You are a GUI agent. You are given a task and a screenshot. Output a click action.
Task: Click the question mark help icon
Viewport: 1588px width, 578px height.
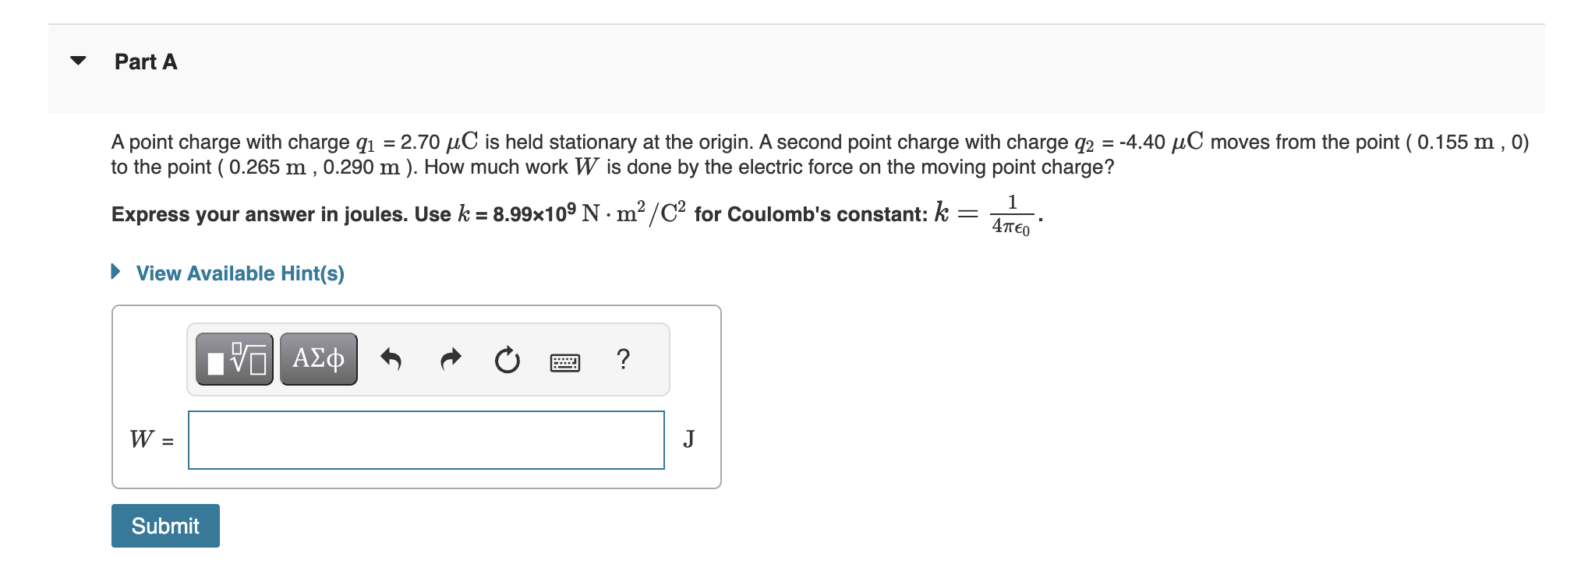[x=622, y=358]
